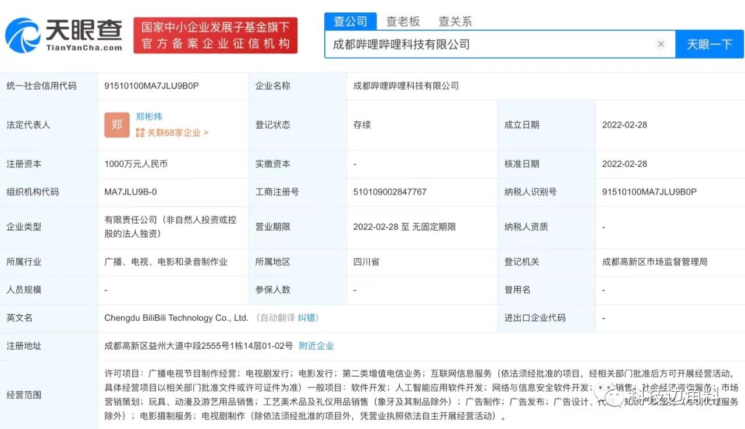Click the 纠错 correction link
The image size is (745, 429).
coord(307,318)
